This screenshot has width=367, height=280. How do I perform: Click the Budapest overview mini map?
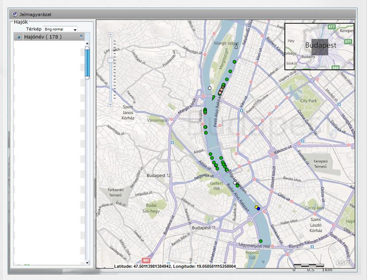click(x=319, y=46)
